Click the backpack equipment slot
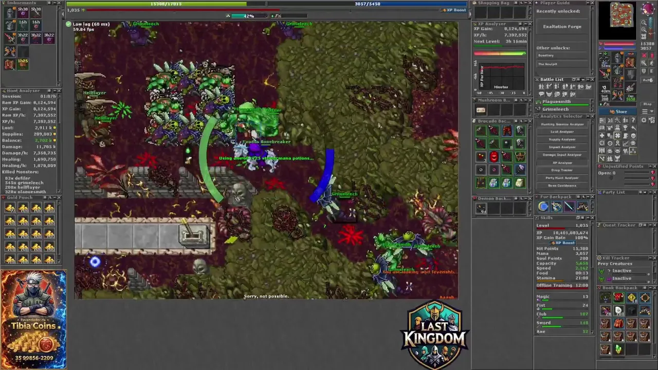The width and height of the screenshot is (658, 370). click(x=630, y=63)
